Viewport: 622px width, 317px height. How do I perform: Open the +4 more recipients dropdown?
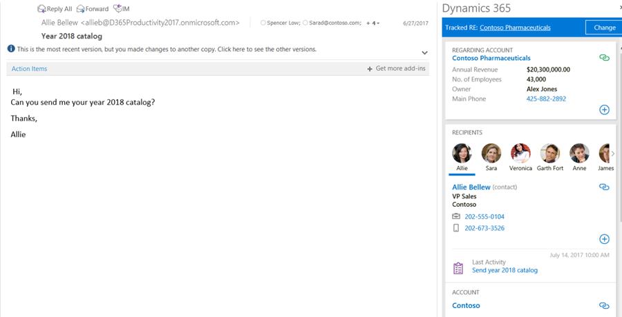(x=373, y=23)
